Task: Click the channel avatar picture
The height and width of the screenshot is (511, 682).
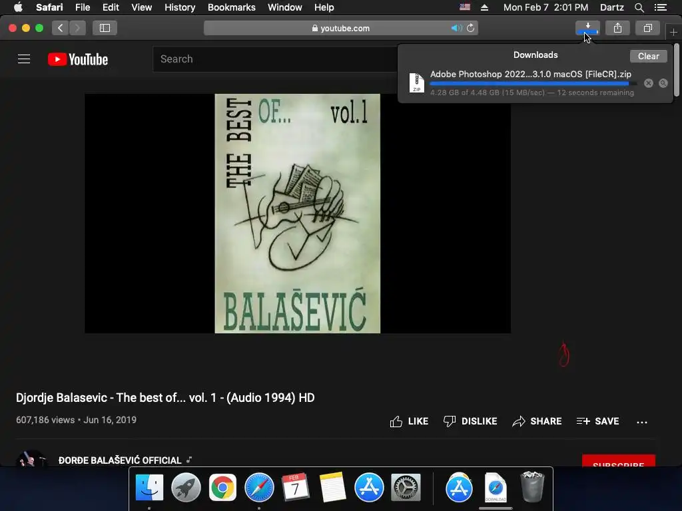Action: click(31, 458)
